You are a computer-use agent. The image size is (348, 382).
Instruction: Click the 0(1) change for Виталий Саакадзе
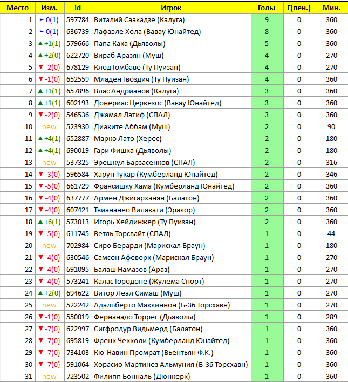tap(50, 20)
